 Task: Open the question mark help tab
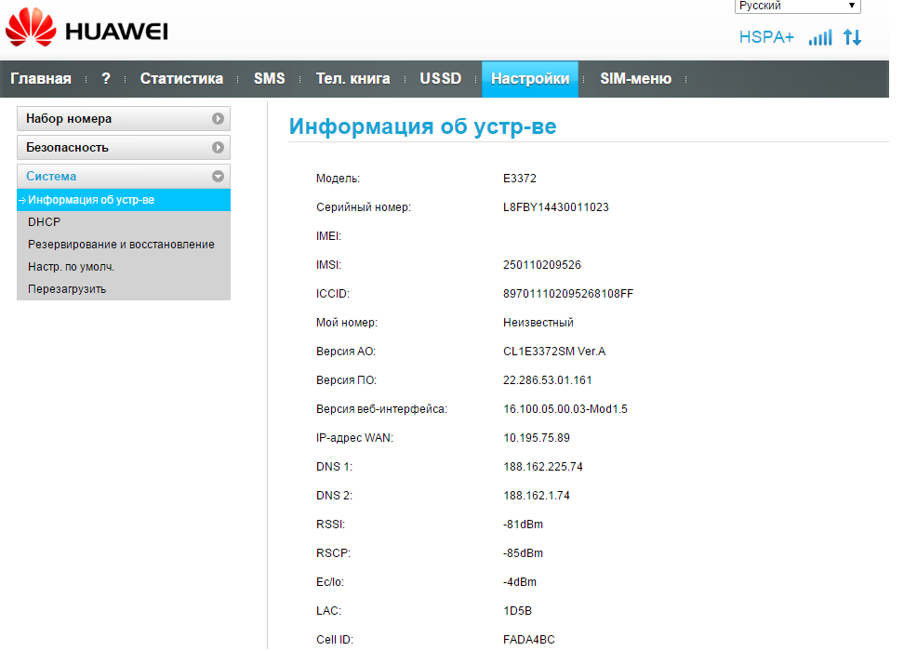[105, 78]
